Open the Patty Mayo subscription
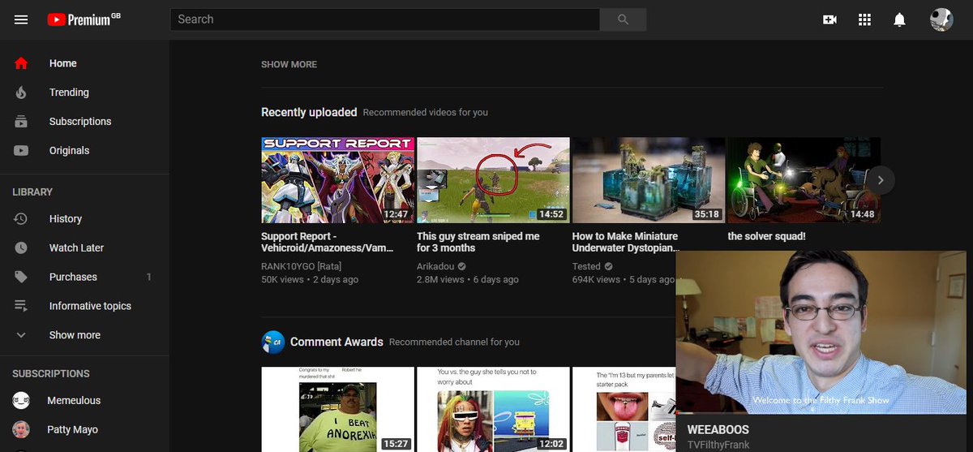This screenshot has height=452, width=973. pos(84,429)
